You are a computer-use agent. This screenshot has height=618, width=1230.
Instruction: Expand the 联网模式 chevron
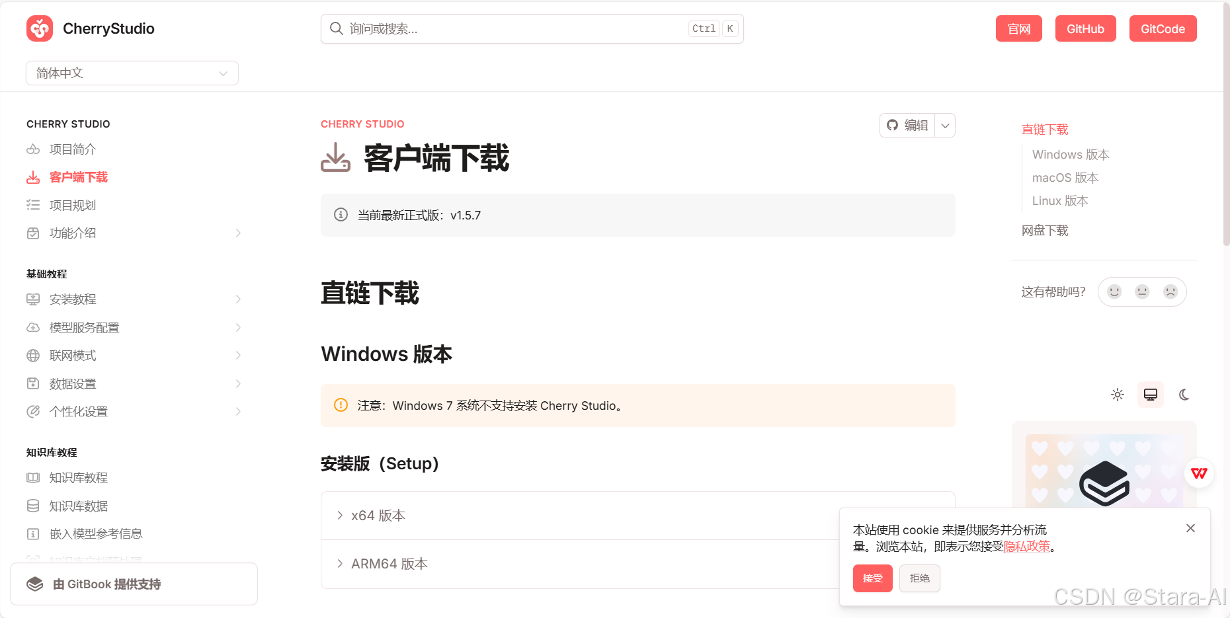[238, 356]
